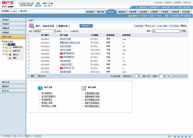Image resolution: width=193 pixels, height=138 pixels.
Task: Open the 每页记录 records-per-page dropdown
Action: pos(136,76)
